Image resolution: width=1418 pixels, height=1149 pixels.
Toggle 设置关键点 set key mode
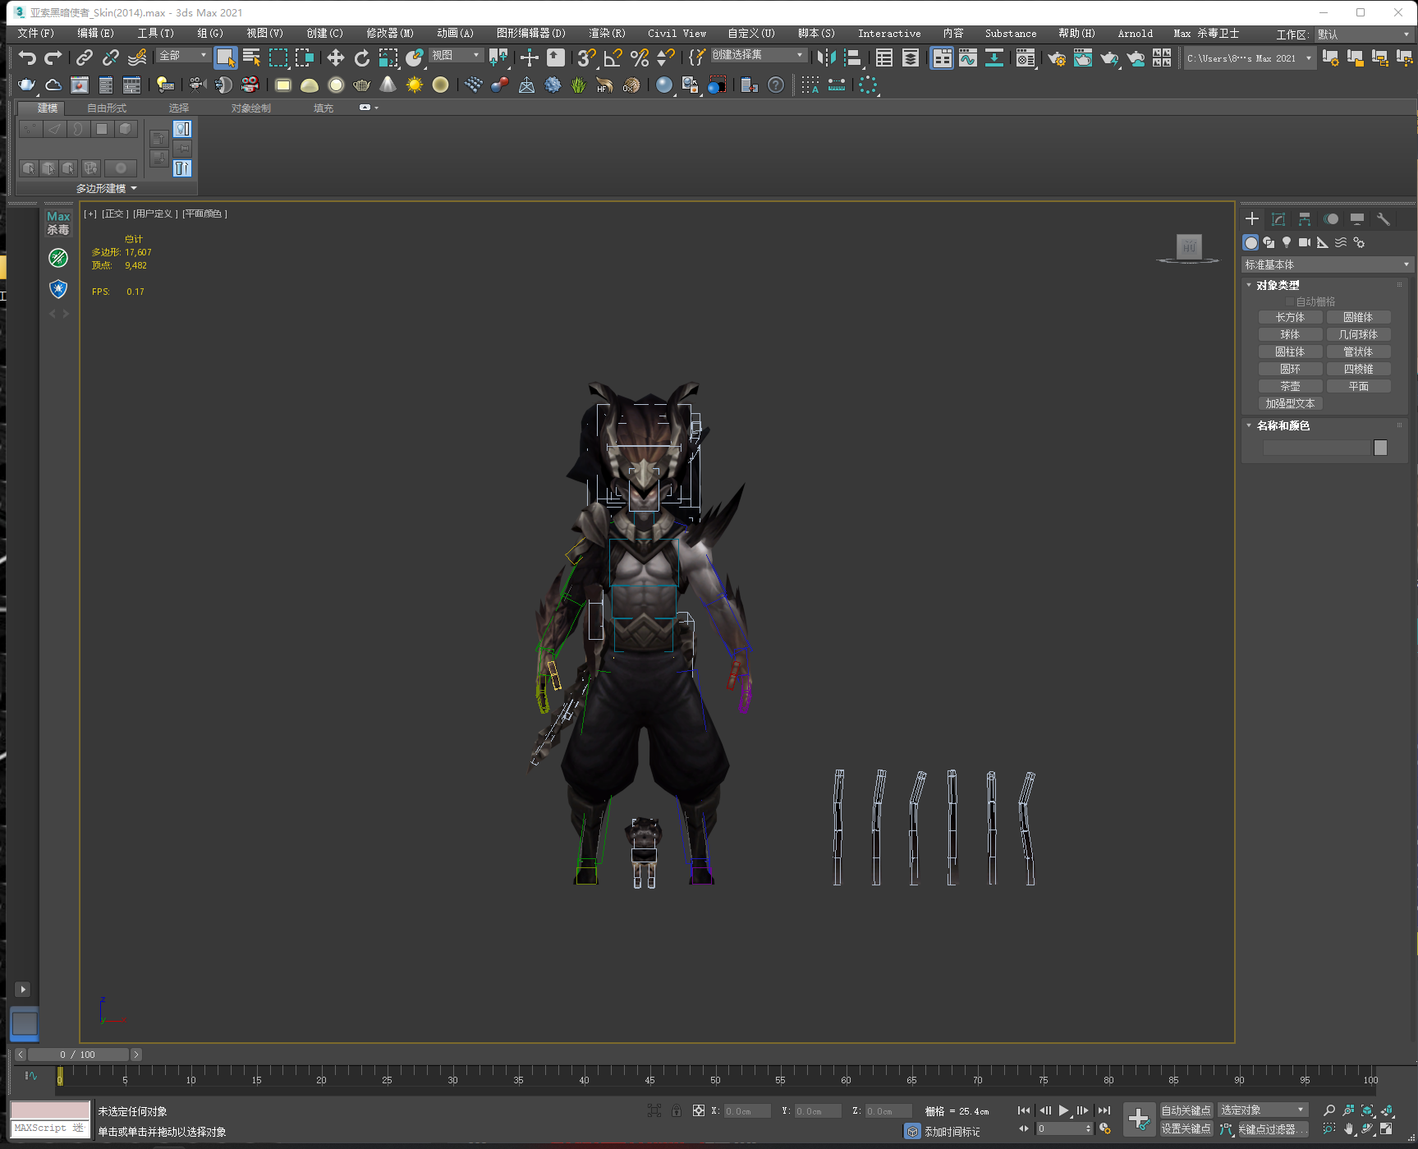click(x=1186, y=1129)
